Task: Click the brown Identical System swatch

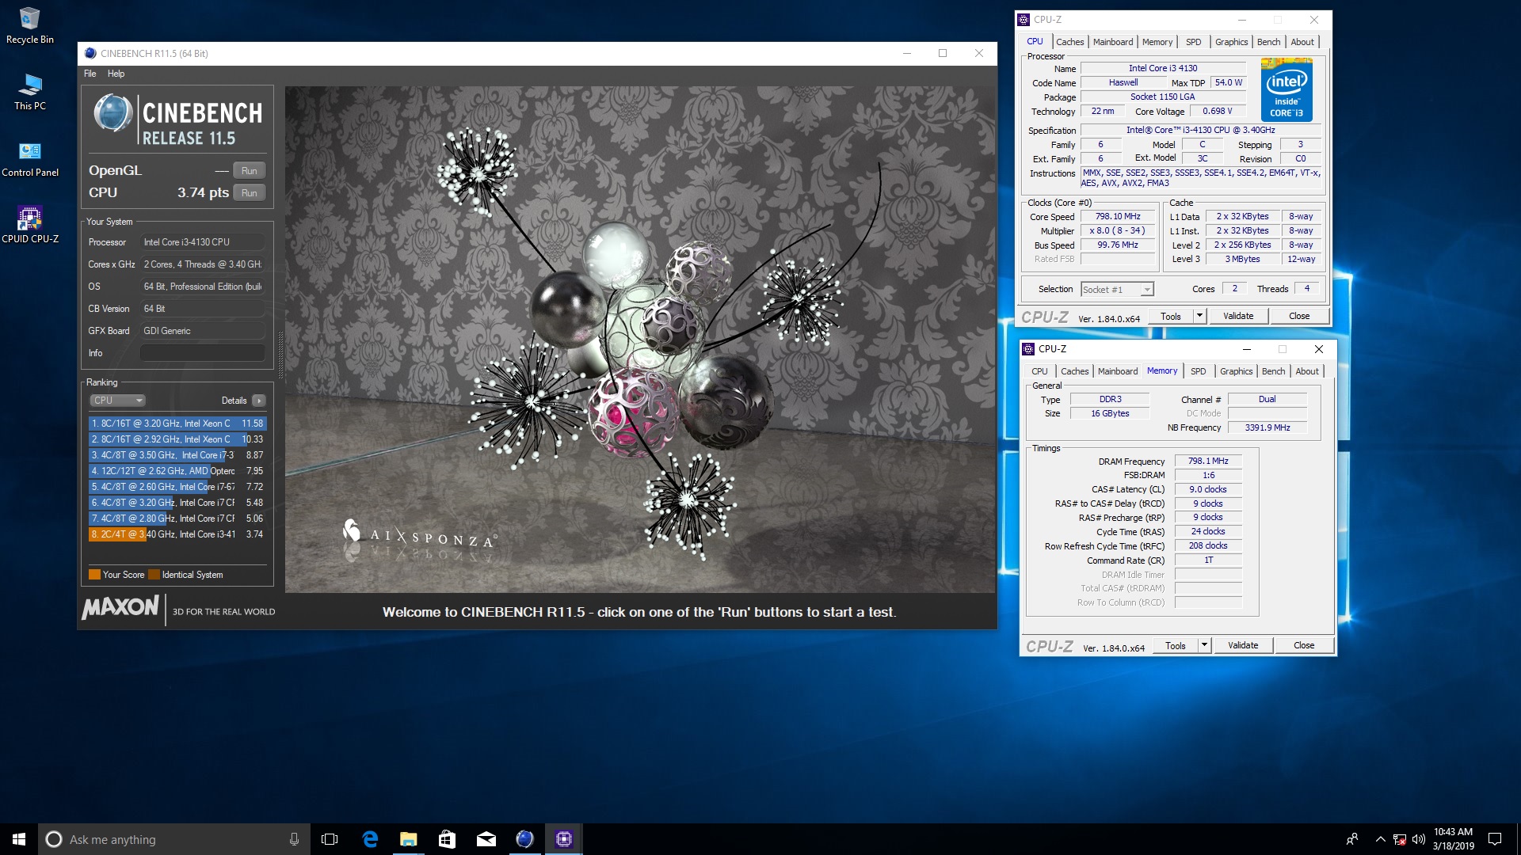Action: pyautogui.click(x=154, y=575)
